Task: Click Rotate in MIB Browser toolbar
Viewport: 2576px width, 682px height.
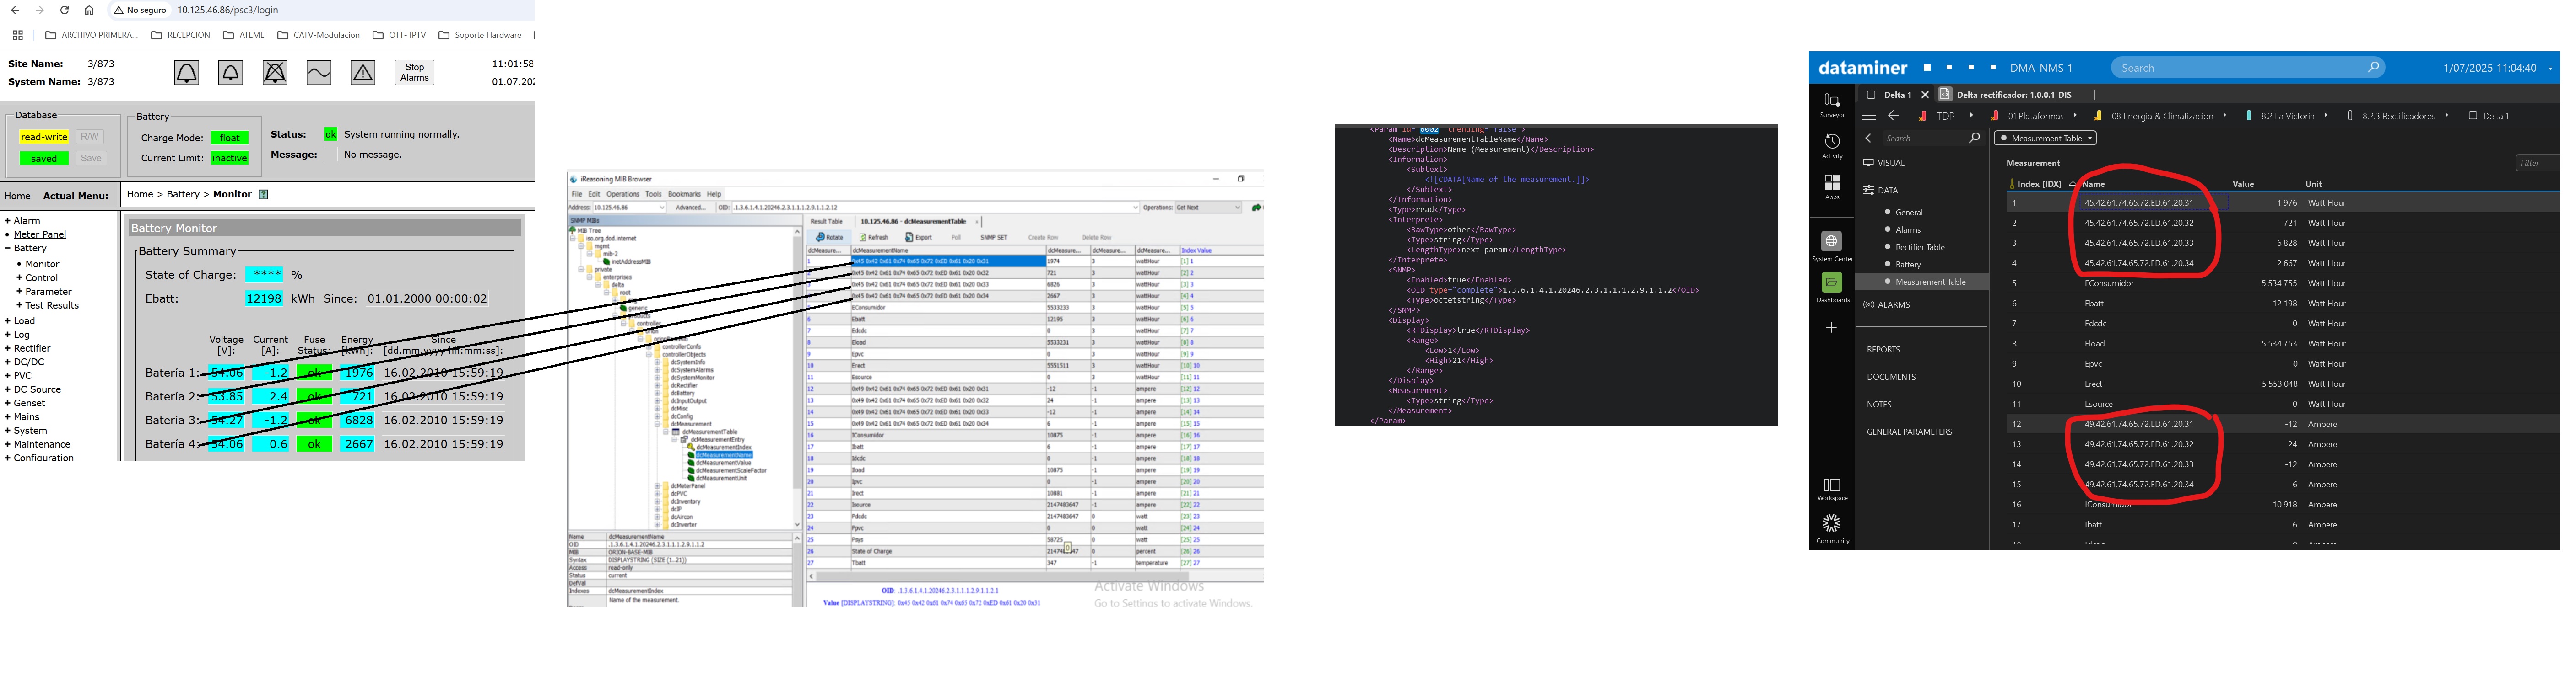Action: pos(829,238)
